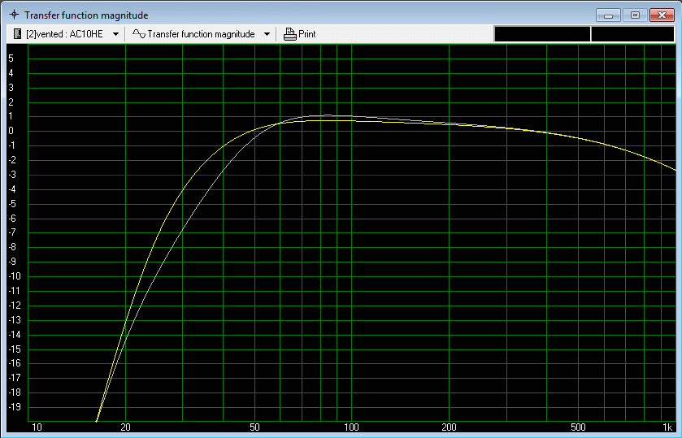Open the enclosure selector dropdown arrow

[115, 34]
